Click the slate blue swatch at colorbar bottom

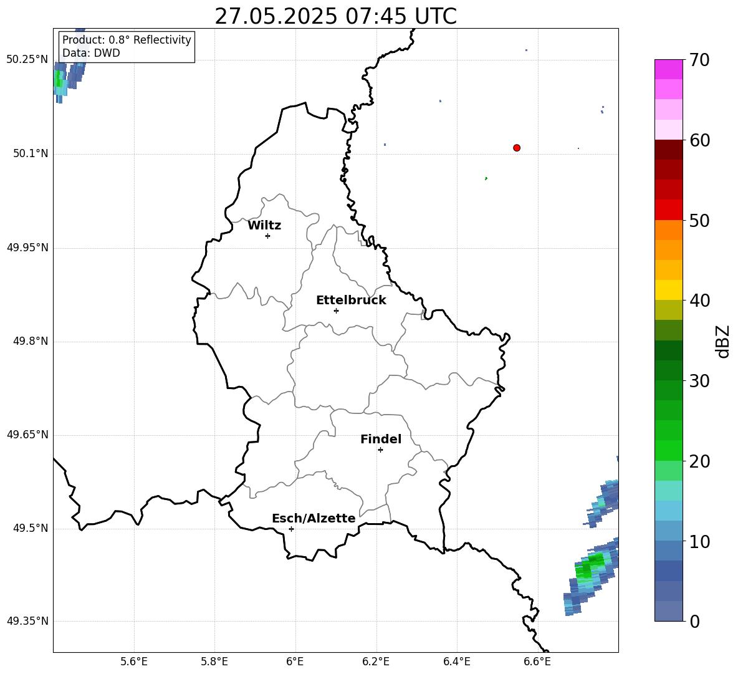click(x=669, y=611)
